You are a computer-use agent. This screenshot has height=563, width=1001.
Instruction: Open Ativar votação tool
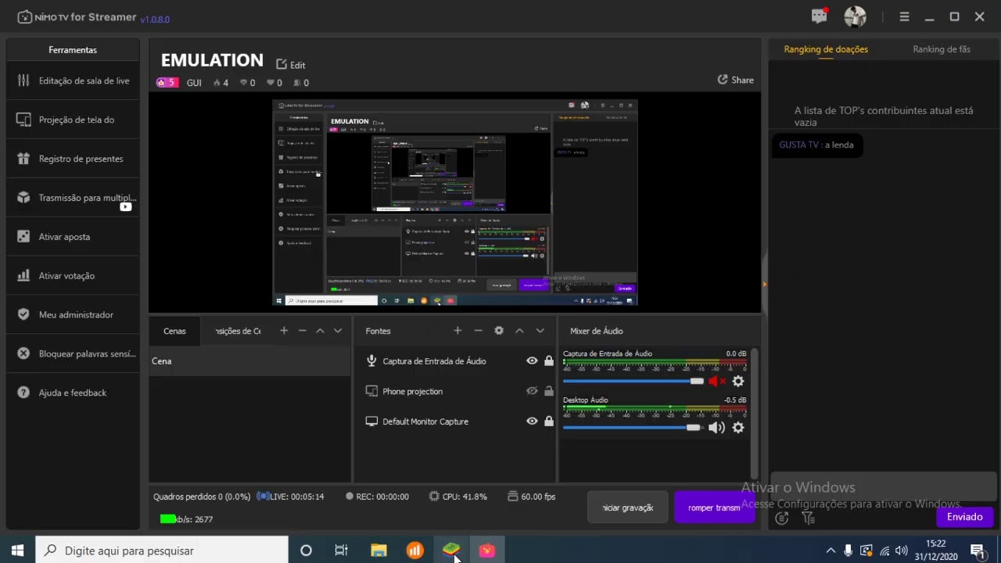pos(73,276)
